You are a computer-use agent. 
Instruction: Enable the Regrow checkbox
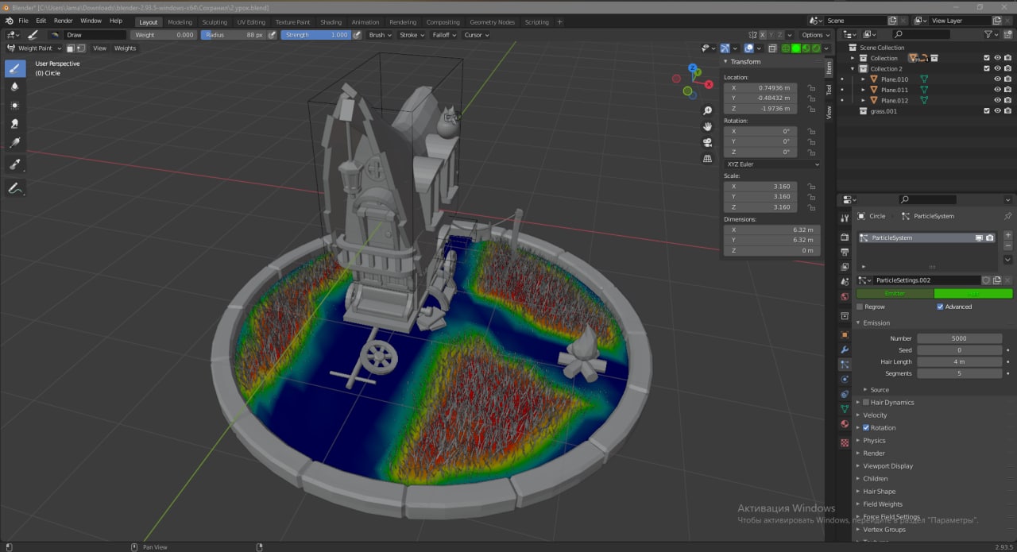(860, 307)
